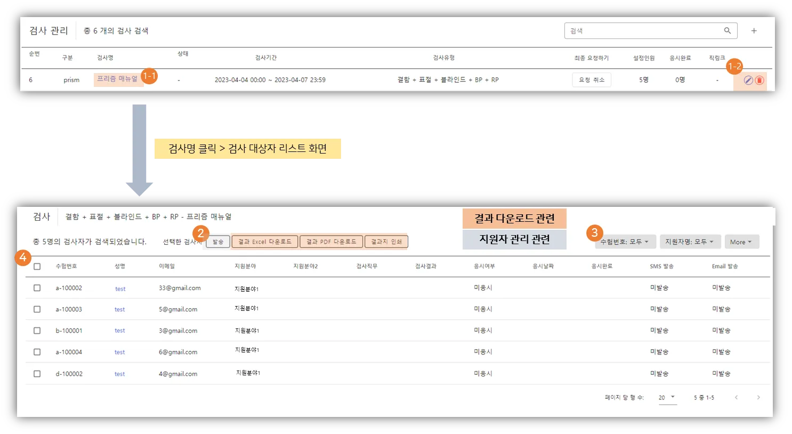Viewport: 792px width, 434px height.
Task: Click the SMS 발송 column header
Action: pyautogui.click(x=662, y=267)
